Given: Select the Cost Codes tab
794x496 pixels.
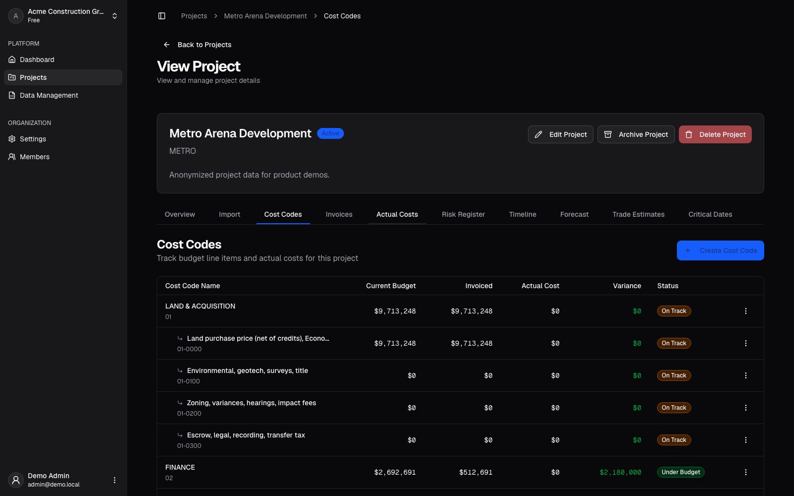Looking at the screenshot, I should tap(283, 214).
